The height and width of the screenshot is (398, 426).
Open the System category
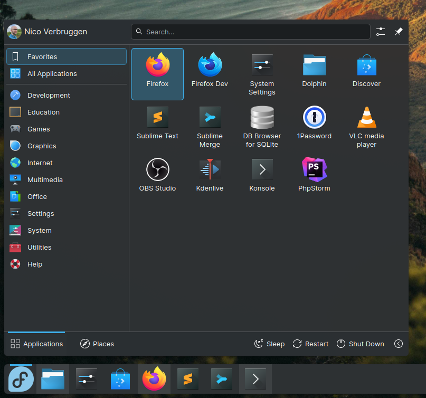[x=67, y=230]
